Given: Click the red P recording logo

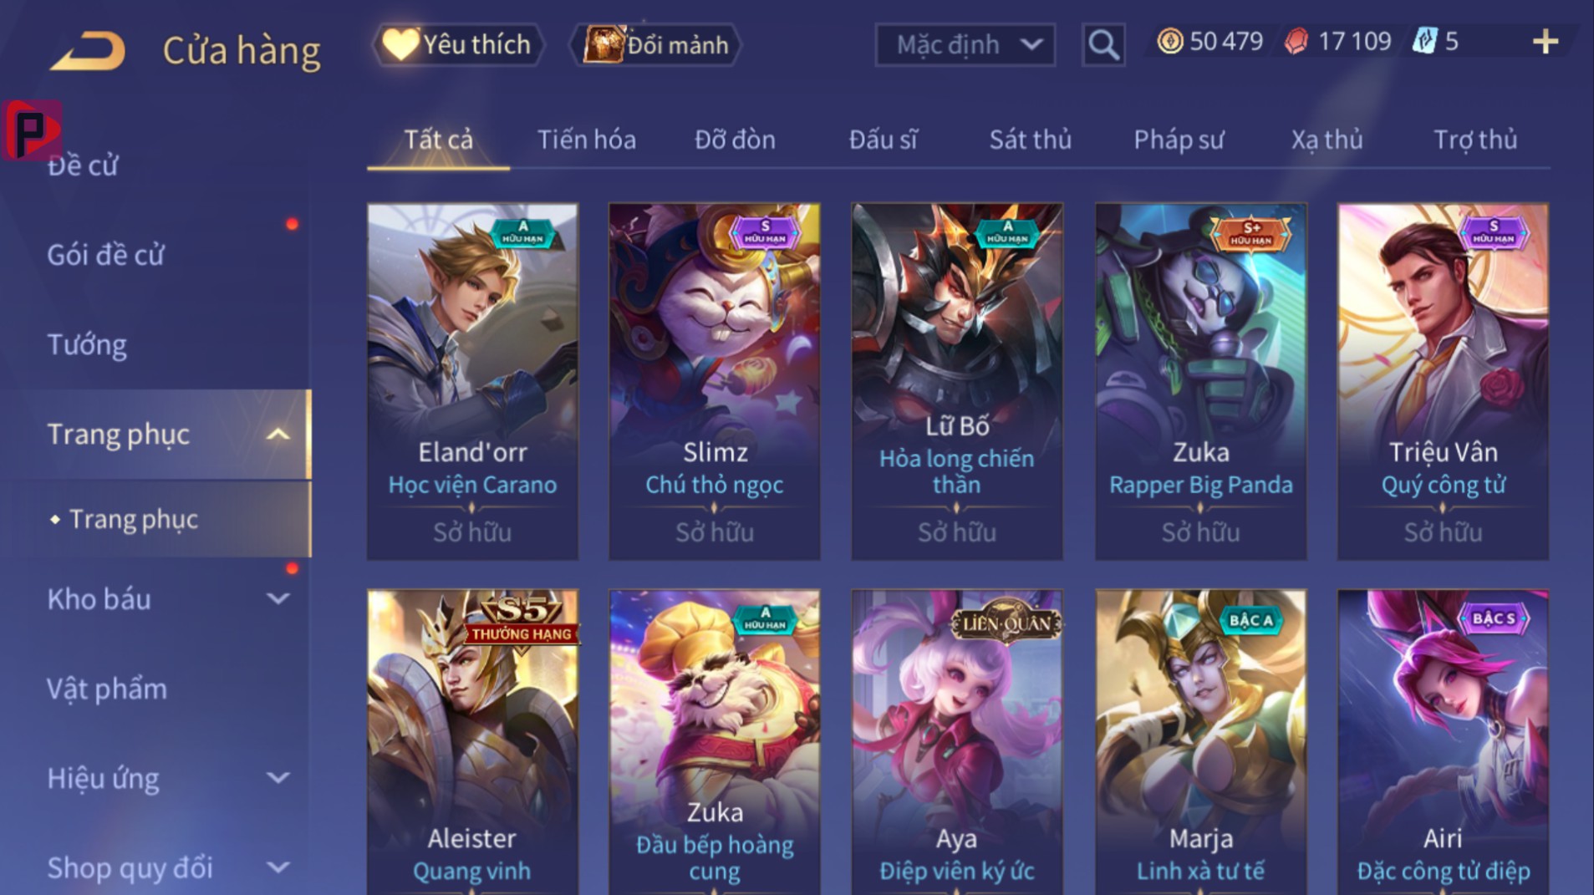Looking at the screenshot, I should coord(32,130).
